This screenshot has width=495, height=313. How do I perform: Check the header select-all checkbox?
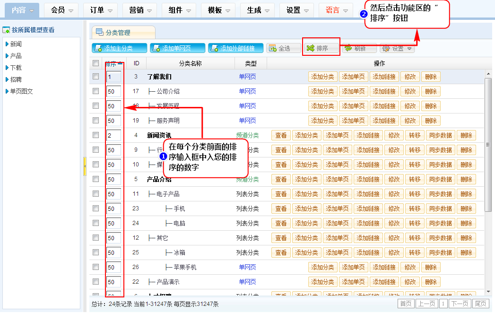[96, 63]
